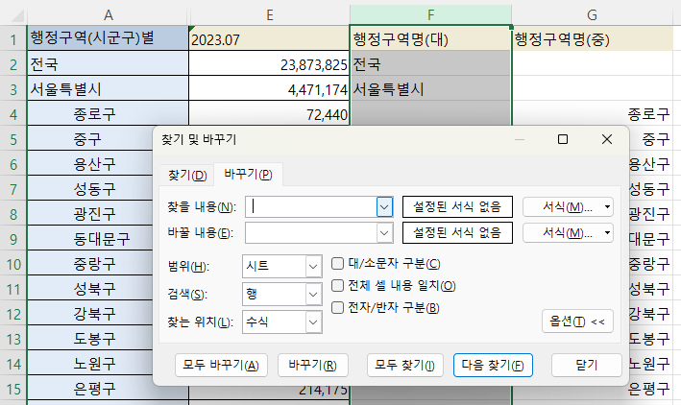681x405 pixels.
Task: Click the 닫기 button
Action: coord(587,365)
